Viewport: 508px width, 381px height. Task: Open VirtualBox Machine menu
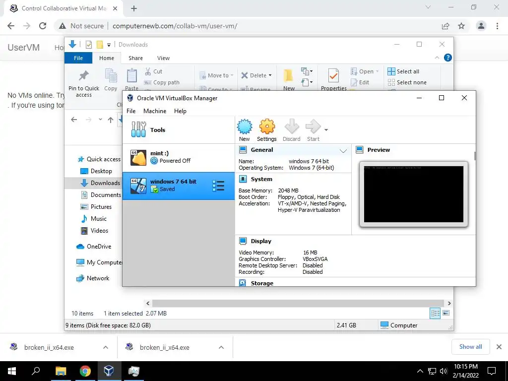[155, 111]
